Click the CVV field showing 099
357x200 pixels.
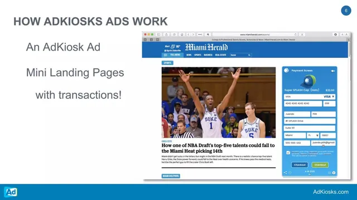(x=329, y=104)
